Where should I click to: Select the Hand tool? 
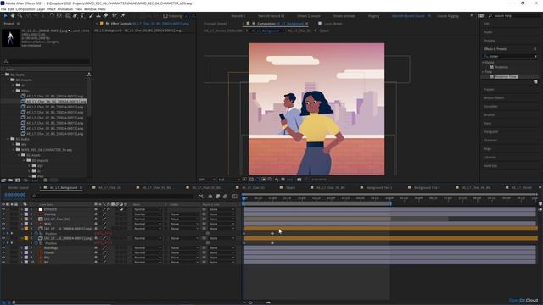coord(13,15)
